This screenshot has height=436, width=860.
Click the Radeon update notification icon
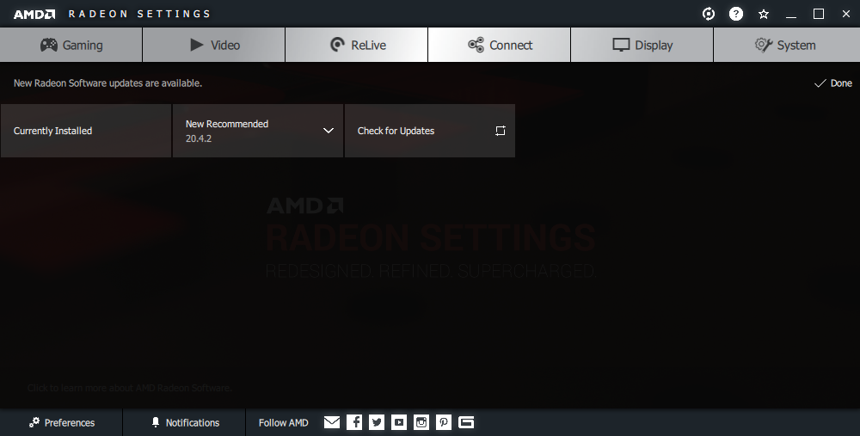coord(709,14)
